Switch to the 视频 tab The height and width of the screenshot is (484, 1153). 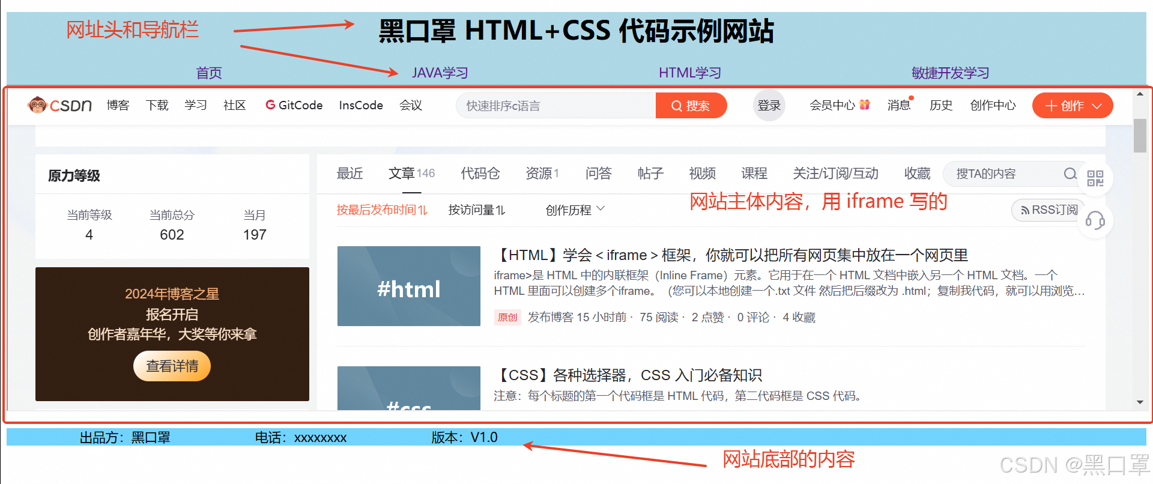[x=703, y=174]
